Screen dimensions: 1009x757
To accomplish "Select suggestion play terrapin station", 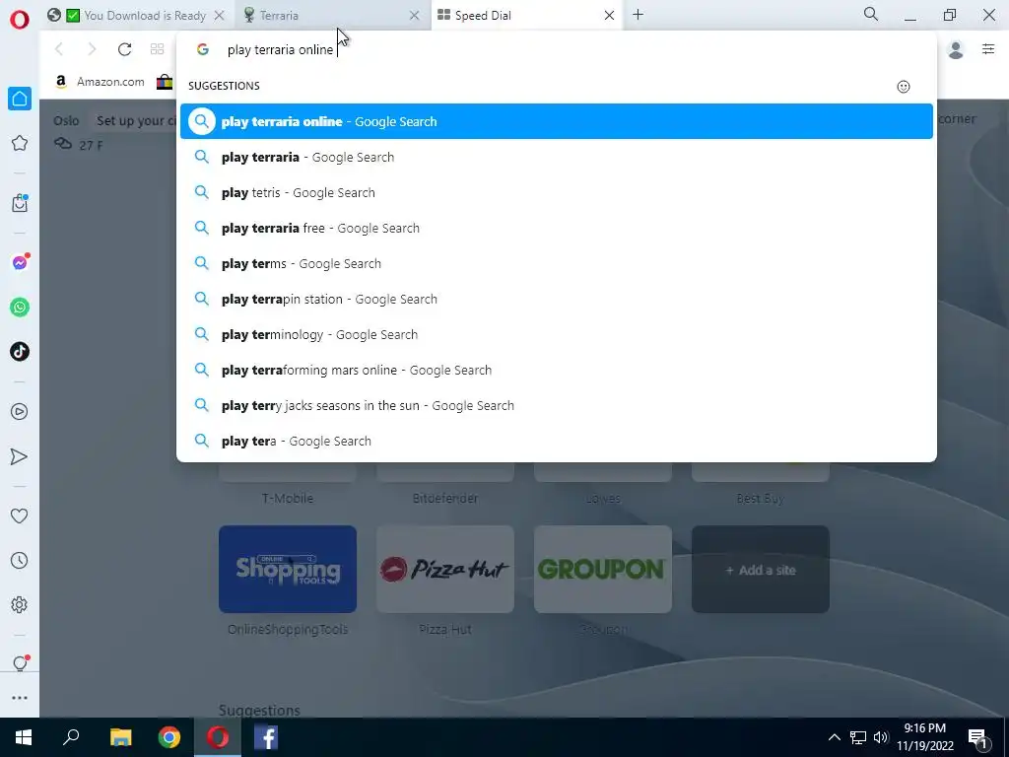I will [x=556, y=299].
